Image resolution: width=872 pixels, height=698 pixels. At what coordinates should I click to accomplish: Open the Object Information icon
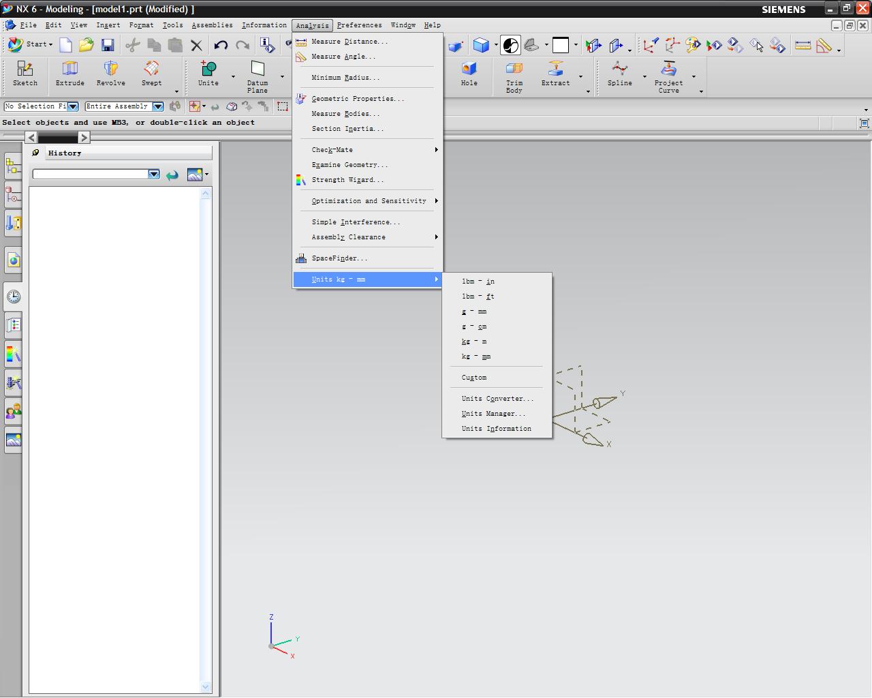tap(268, 46)
